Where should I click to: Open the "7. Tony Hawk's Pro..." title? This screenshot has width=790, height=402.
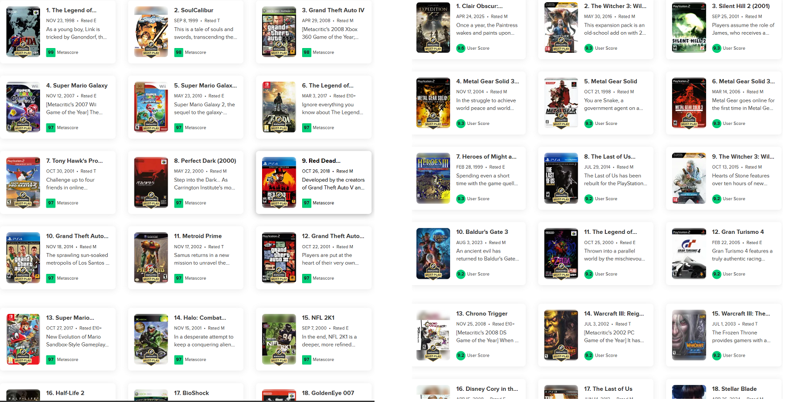pyautogui.click(x=74, y=161)
